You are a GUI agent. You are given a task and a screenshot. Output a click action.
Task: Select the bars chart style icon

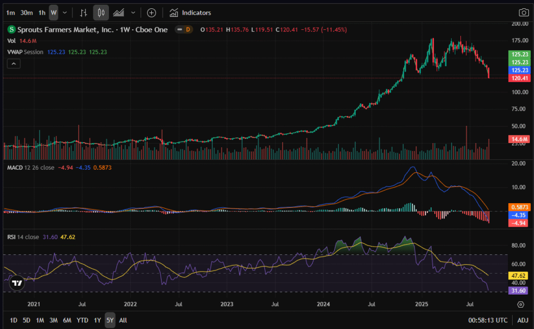click(83, 13)
